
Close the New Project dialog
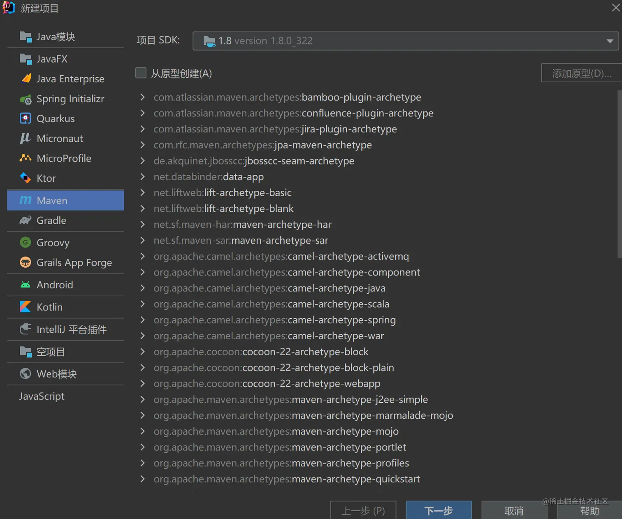pyautogui.click(x=615, y=8)
